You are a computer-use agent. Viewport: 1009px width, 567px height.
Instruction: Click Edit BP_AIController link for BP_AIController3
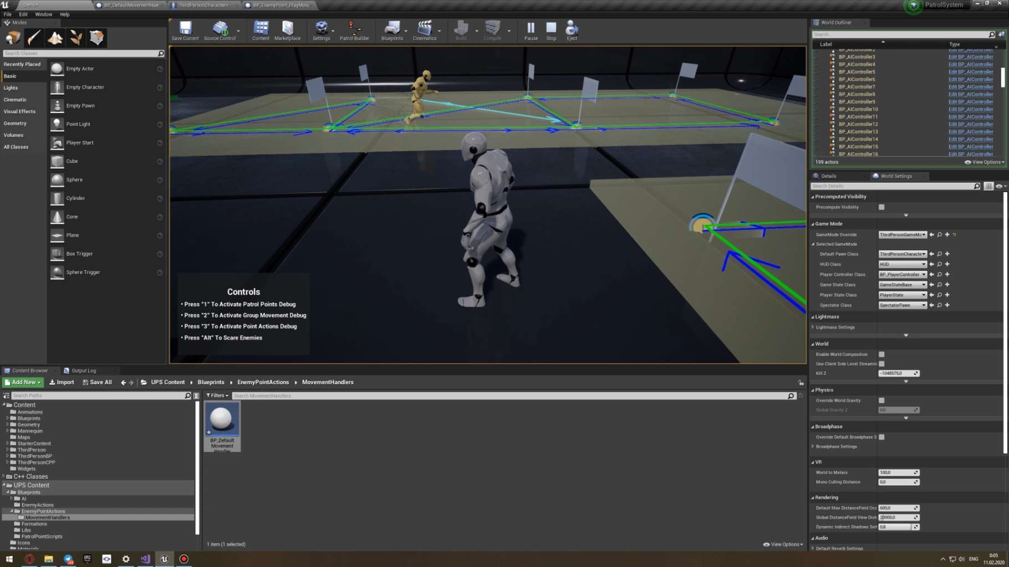point(970,57)
